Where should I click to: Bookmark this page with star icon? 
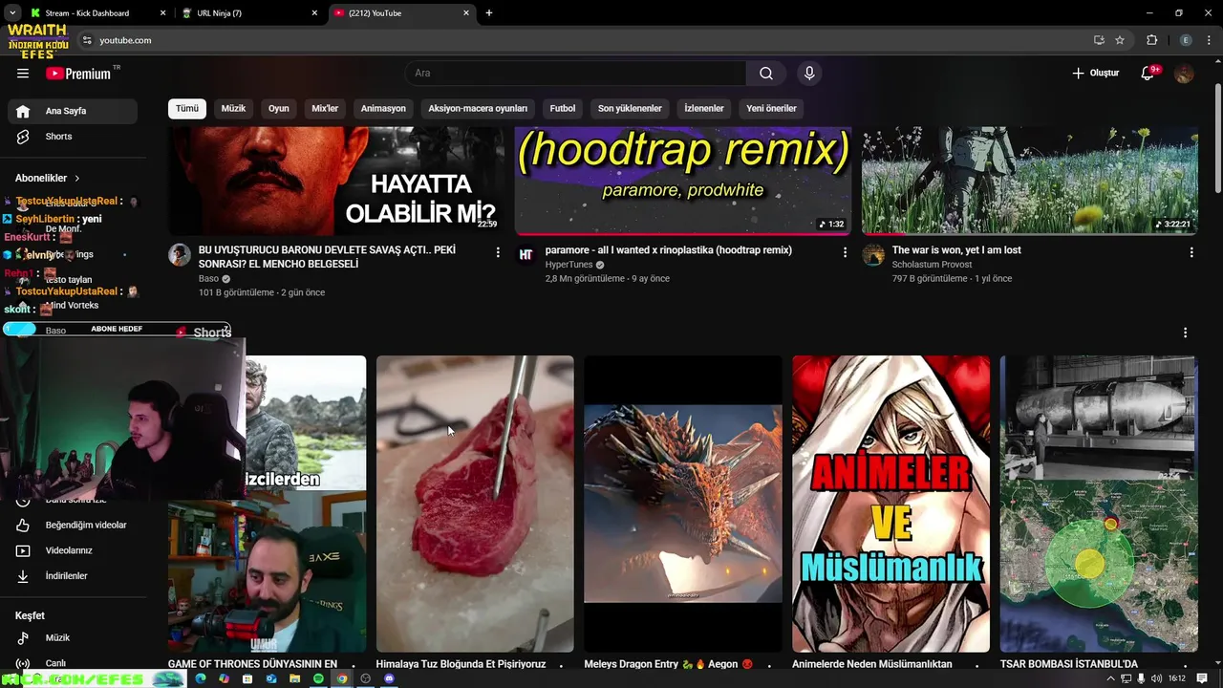(1120, 40)
